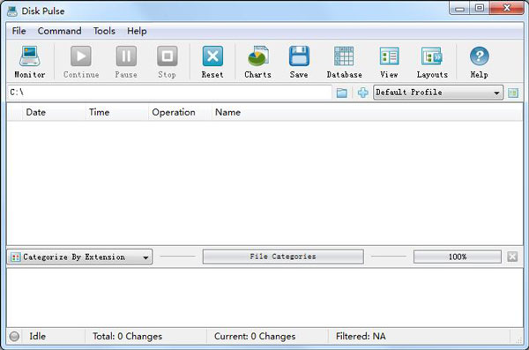The height and width of the screenshot is (350, 529).
Task: Click the 100% progress bar
Action: (458, 257)
